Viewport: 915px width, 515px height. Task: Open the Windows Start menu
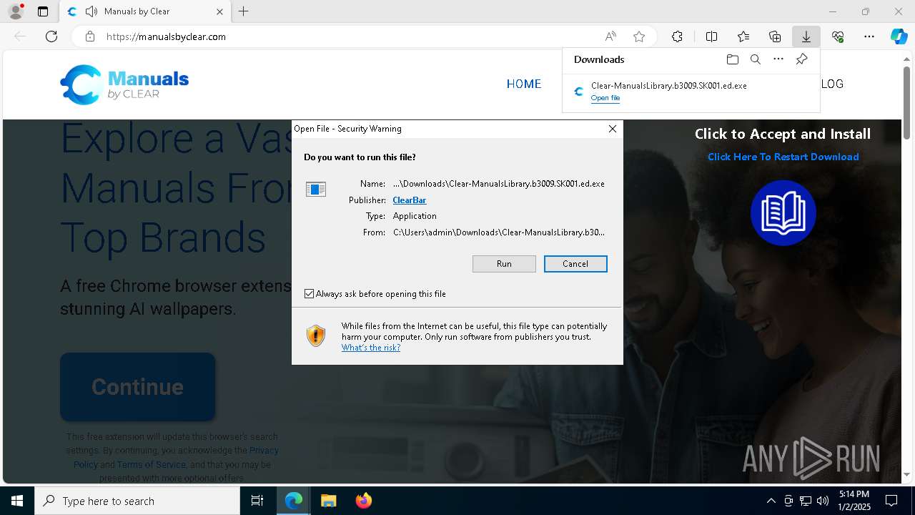point(17,501)
